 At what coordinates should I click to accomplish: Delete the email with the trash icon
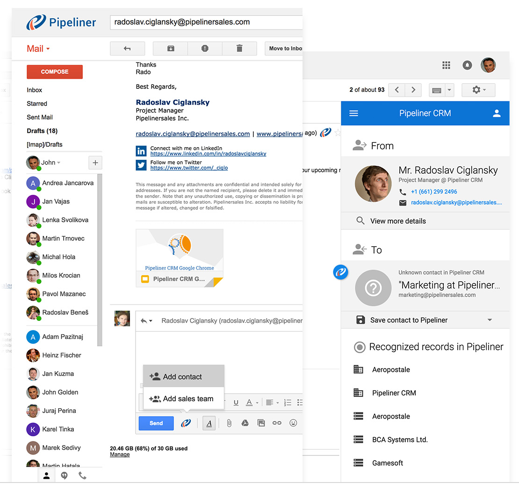pyautogui.click(x=239, y=48)
